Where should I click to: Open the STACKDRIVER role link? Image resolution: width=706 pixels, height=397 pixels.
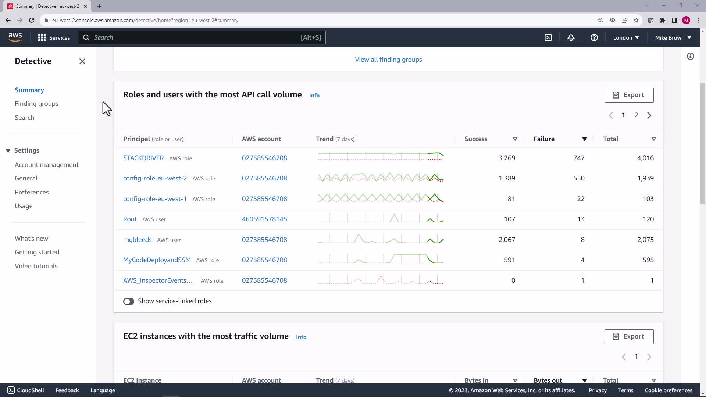[143, 158]
